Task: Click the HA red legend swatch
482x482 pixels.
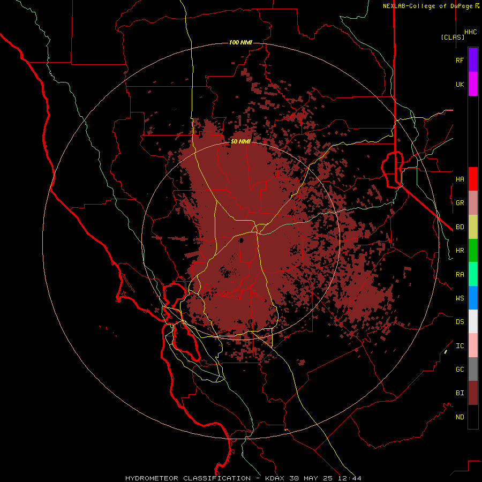Action: 473,179
